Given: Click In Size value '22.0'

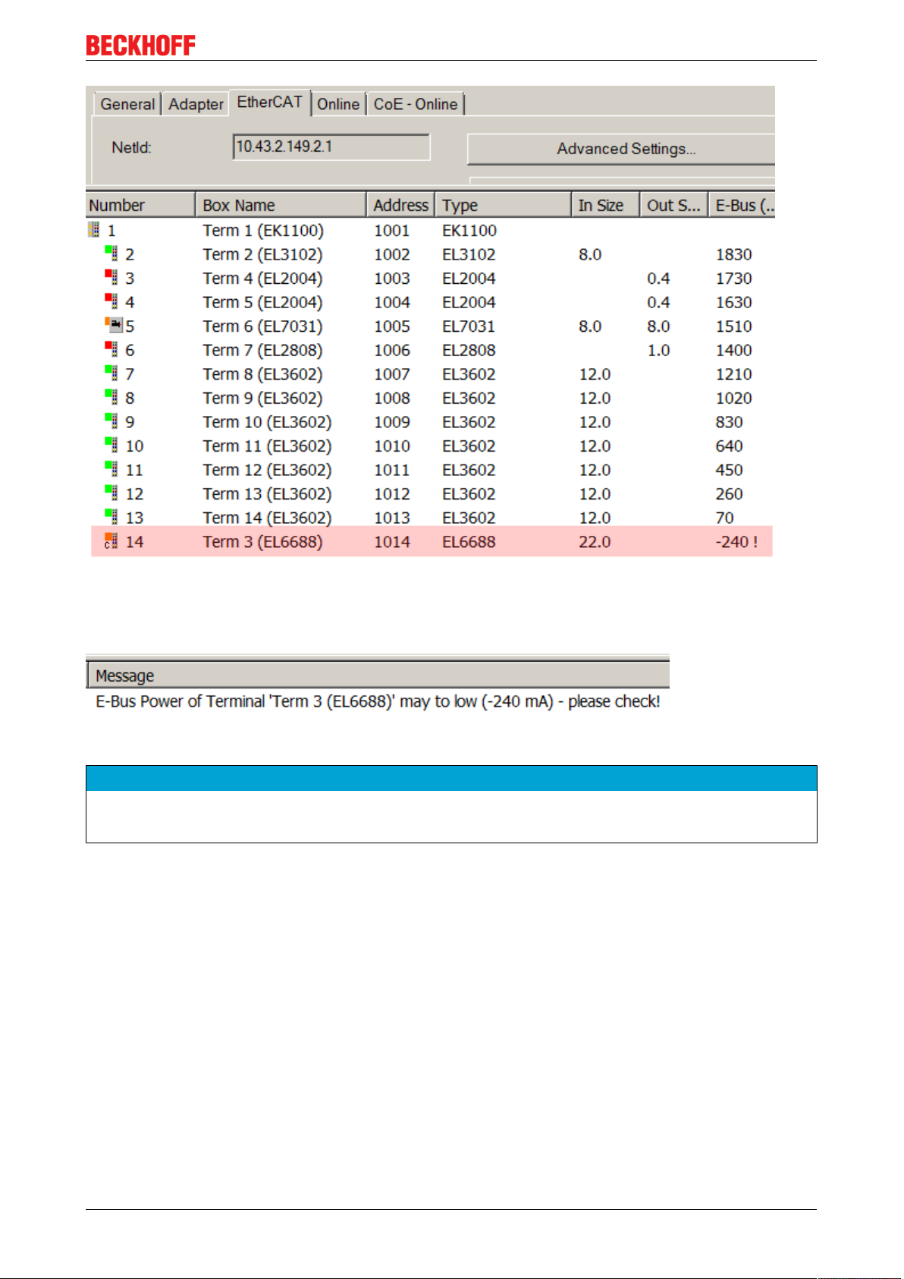Looking at the screenshot, I should coord(595,542).
